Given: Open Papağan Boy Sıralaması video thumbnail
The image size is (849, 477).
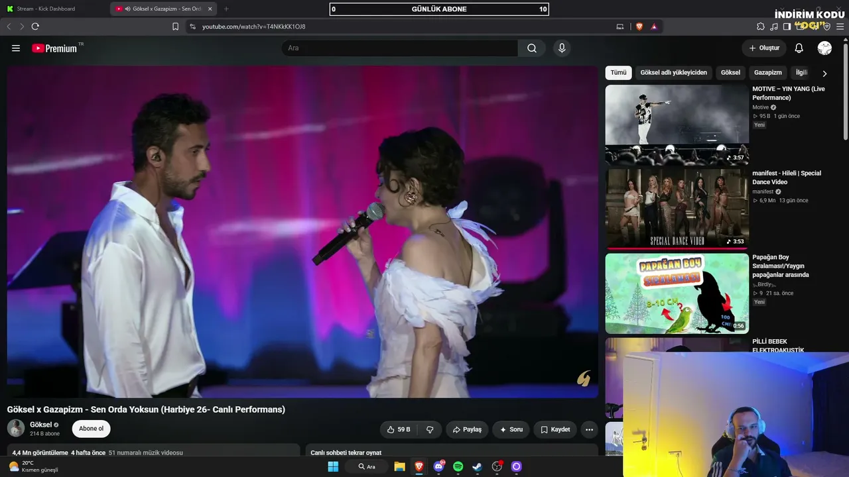Looking at the screenshot, I should 677,293.
